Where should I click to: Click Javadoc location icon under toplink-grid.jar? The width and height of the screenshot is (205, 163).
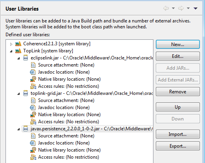point(33,107)
